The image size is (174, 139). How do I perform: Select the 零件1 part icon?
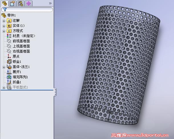[x=4, y=15]
